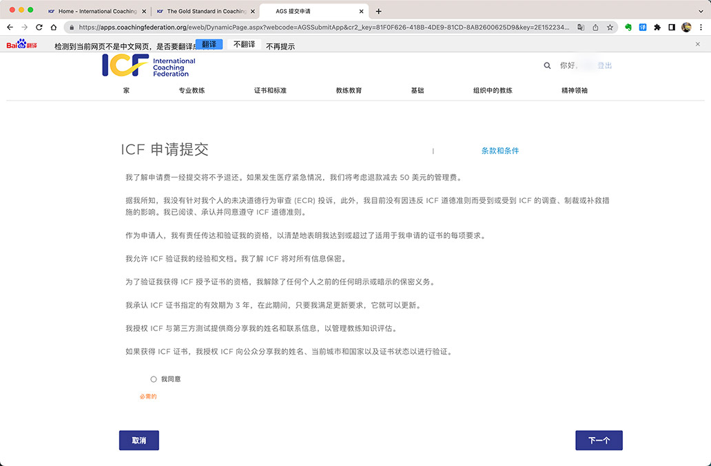Open Chrome's three-dot menu
711x466 pixels.
701,28
